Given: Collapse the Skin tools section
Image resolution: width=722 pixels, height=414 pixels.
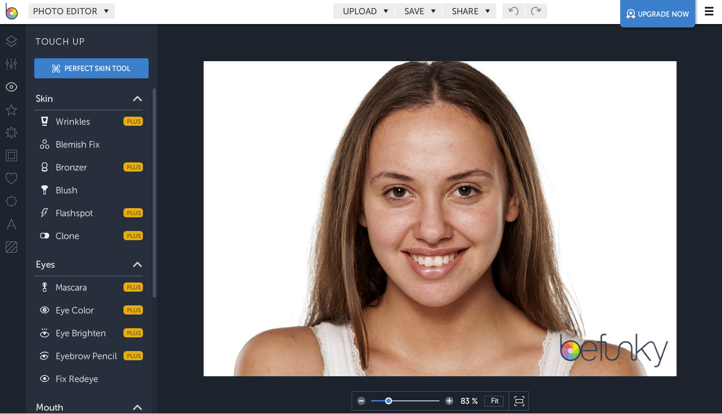Looking at the screenshot, I should (137, 98).
